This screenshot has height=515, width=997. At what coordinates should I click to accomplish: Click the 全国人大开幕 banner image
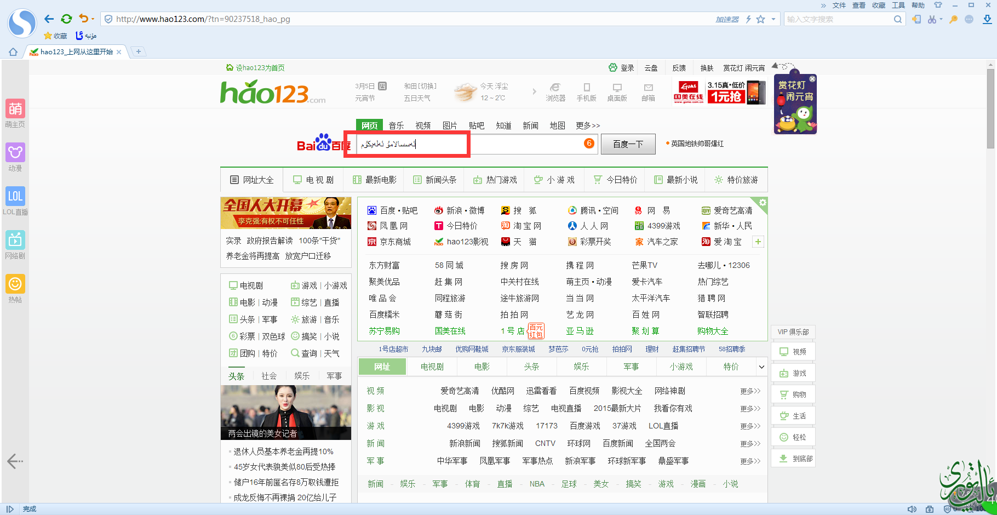coord(285,213)
